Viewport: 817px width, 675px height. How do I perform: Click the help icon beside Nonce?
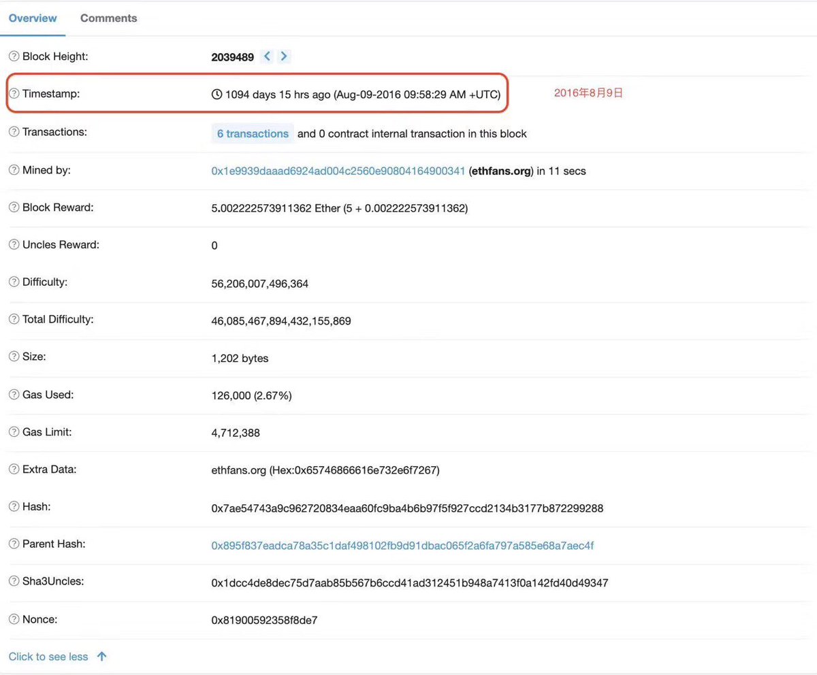click(x=14, y=619)
